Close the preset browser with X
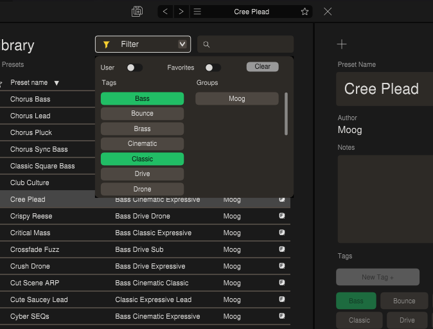The width and height of the screenshot is (433, 329). [x=328, y=12]
